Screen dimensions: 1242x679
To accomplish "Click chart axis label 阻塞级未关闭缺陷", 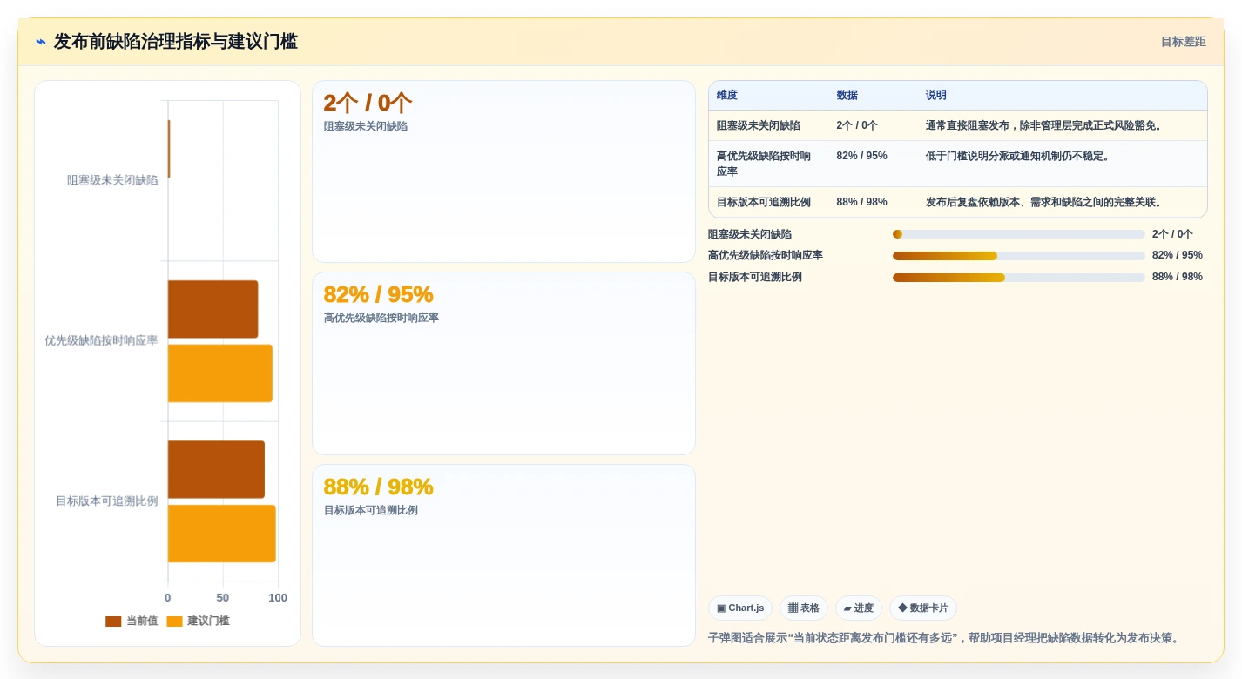I will [x=112, y=180].
